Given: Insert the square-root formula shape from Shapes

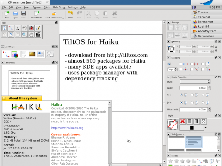Looking at the screenshot, I should click(217, 161).
